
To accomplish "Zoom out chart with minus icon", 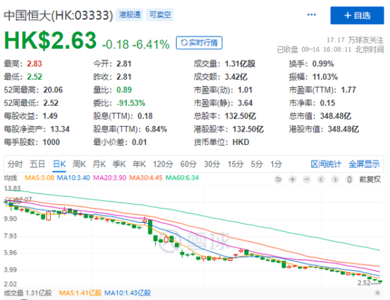I will click(x=307, y=179).
